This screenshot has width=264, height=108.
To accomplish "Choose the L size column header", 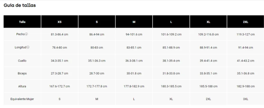I will tap(171, 22).
